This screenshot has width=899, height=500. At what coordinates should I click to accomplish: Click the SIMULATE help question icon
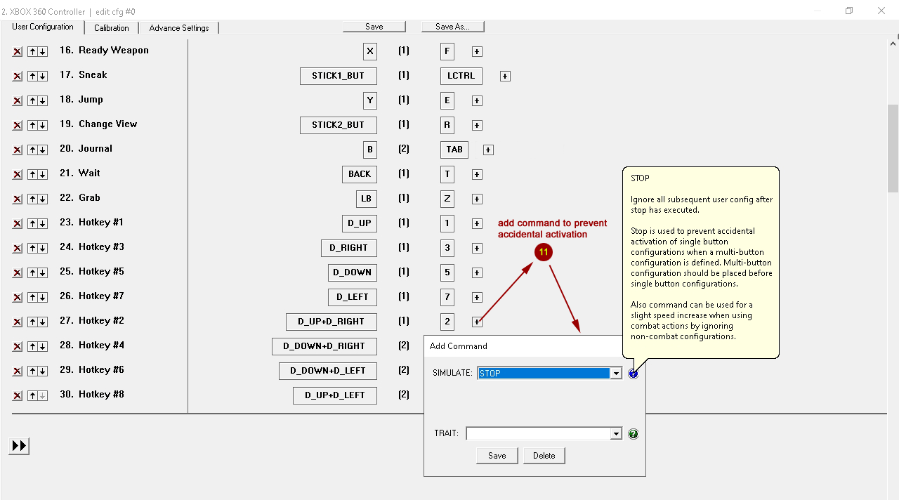click(633, 374)
